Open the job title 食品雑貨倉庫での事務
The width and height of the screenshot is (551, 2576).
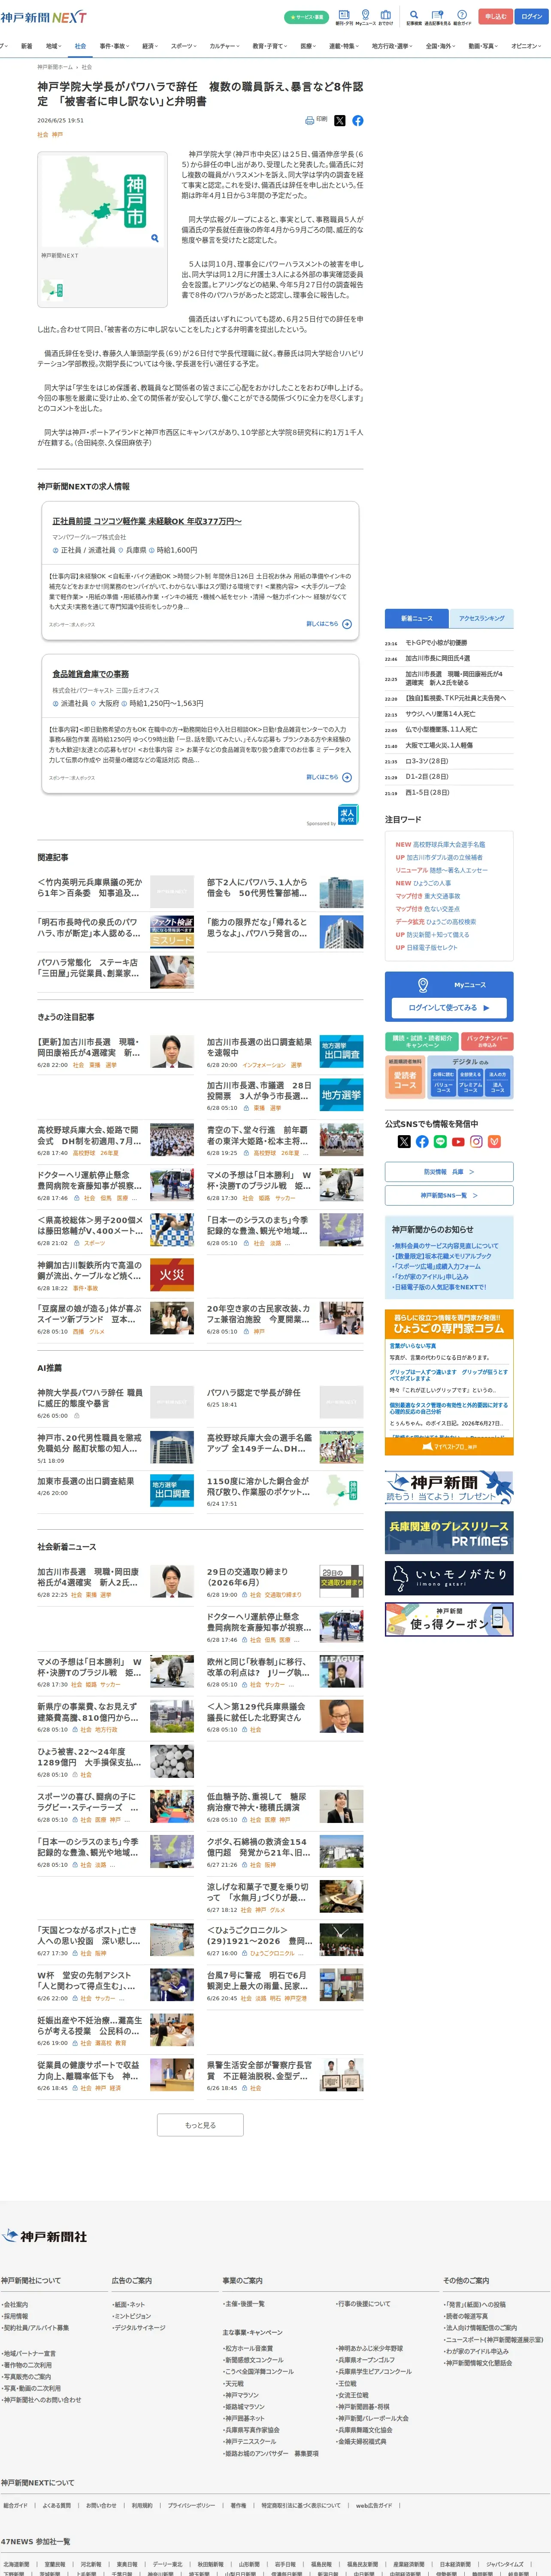coord(91,674)
